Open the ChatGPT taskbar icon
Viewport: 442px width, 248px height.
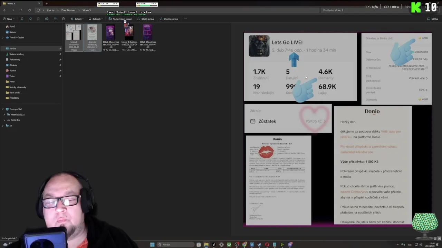pyautogui.click(x=221, y=245)
